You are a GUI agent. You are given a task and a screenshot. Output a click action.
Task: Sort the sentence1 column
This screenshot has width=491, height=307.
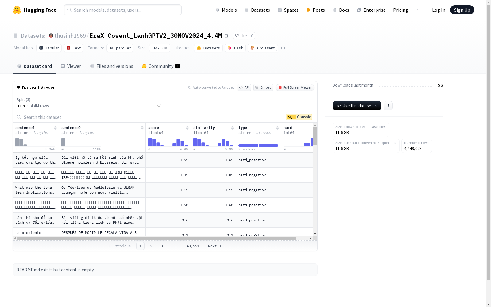coord(55,128)
